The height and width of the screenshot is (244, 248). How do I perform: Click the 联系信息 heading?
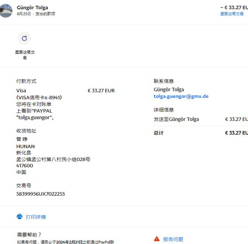click(163, 81)
